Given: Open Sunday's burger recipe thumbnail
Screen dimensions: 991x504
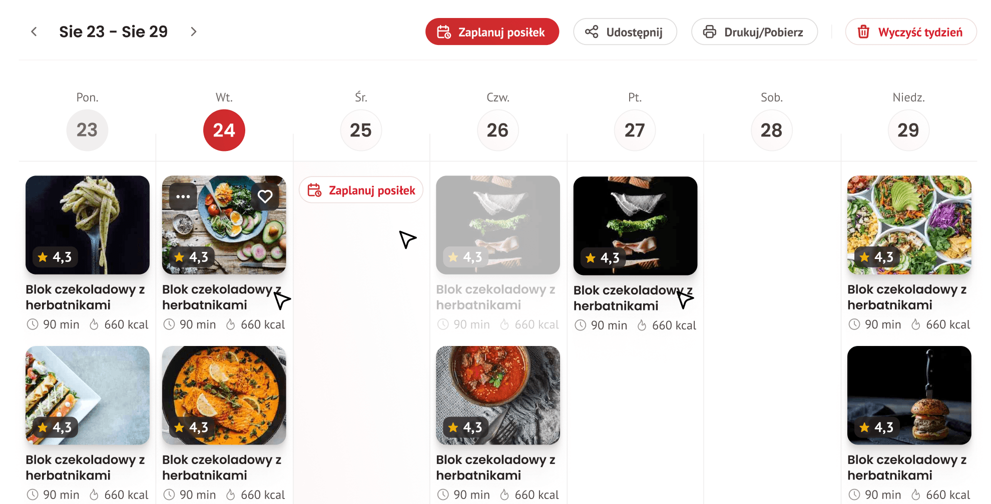Looking at the screenshot, I should pyautogui.click(x=909, y=395).
